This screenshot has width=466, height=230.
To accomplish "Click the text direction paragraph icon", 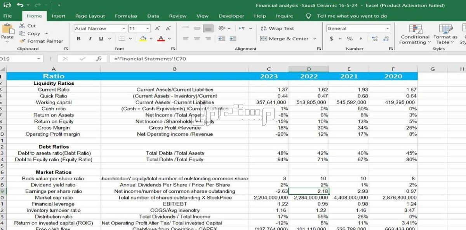I will tap(242, 28).
